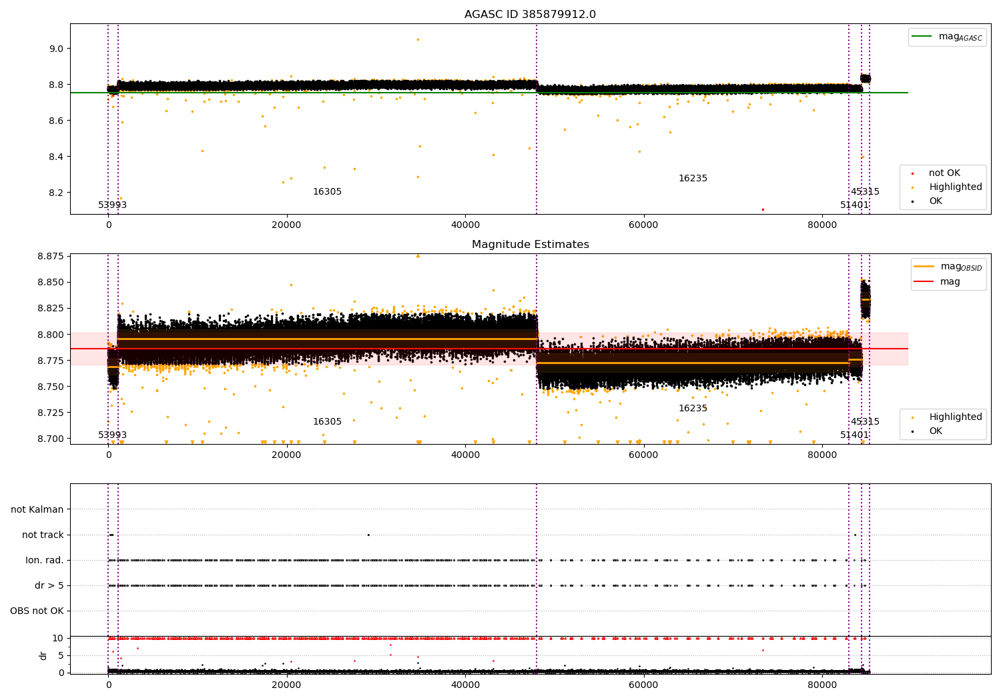Click the '45315' obsid label in middle plot
The image size is (1001, 700).
pos(865,422)
